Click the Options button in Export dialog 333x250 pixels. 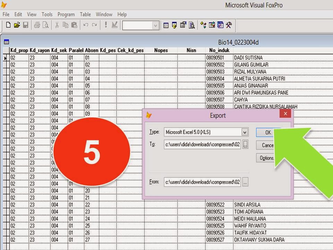(267, 158)
